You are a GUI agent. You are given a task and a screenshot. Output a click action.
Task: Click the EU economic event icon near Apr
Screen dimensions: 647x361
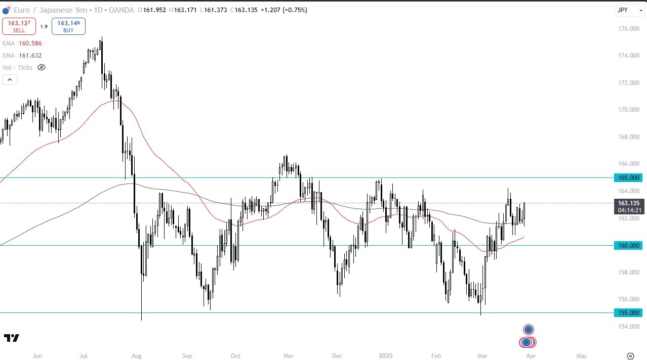click(529, 329)
